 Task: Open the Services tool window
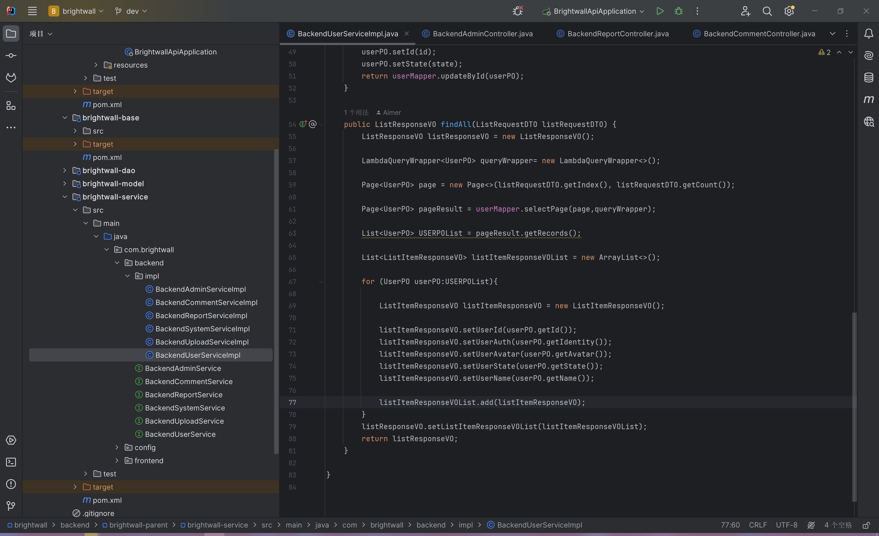[x=11, y=440]
